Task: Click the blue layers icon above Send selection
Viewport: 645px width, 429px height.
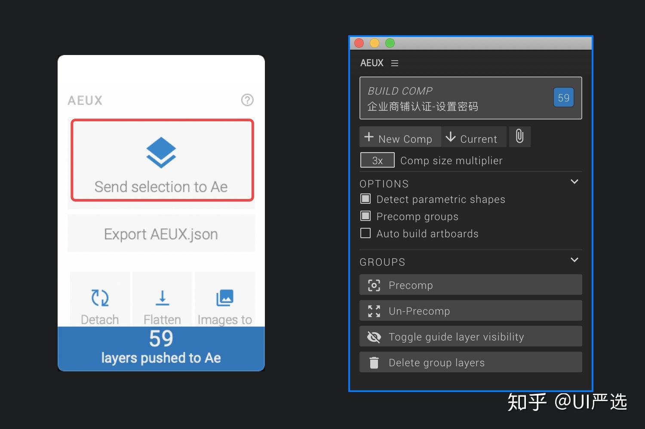Action: (x=161, y=152)
